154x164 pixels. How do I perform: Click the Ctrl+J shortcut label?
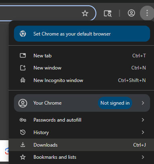pyautogui.click(x=139, y=145)
